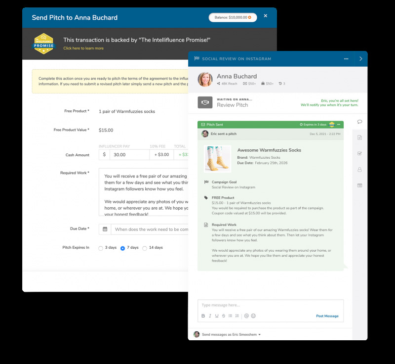395x364 pixels.
Task: Click the flag icon beside Social Review on Instagram
Action: [x=197, y=58]
